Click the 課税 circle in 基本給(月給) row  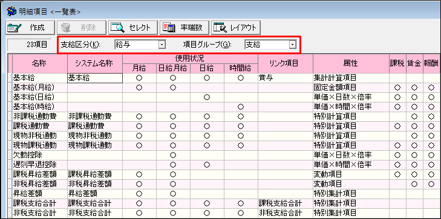397,87
